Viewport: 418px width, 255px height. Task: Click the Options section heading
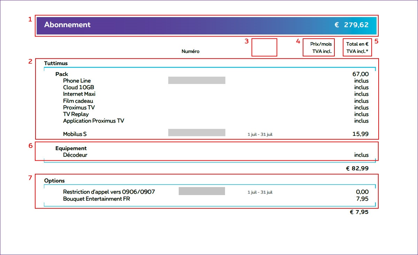tap(54, 181)
